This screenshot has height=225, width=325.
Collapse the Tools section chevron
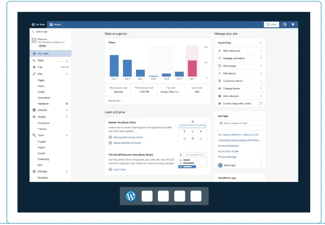67,135
